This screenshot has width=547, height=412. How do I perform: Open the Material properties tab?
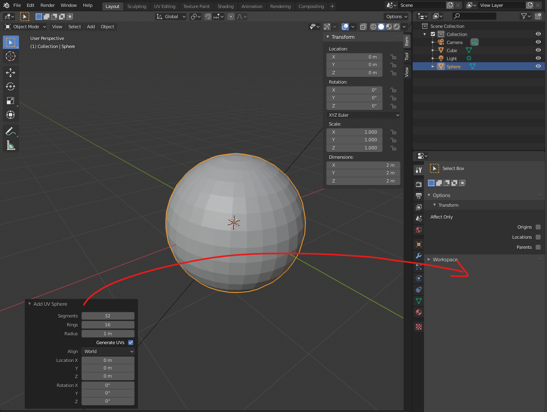[x=419, y=312]
